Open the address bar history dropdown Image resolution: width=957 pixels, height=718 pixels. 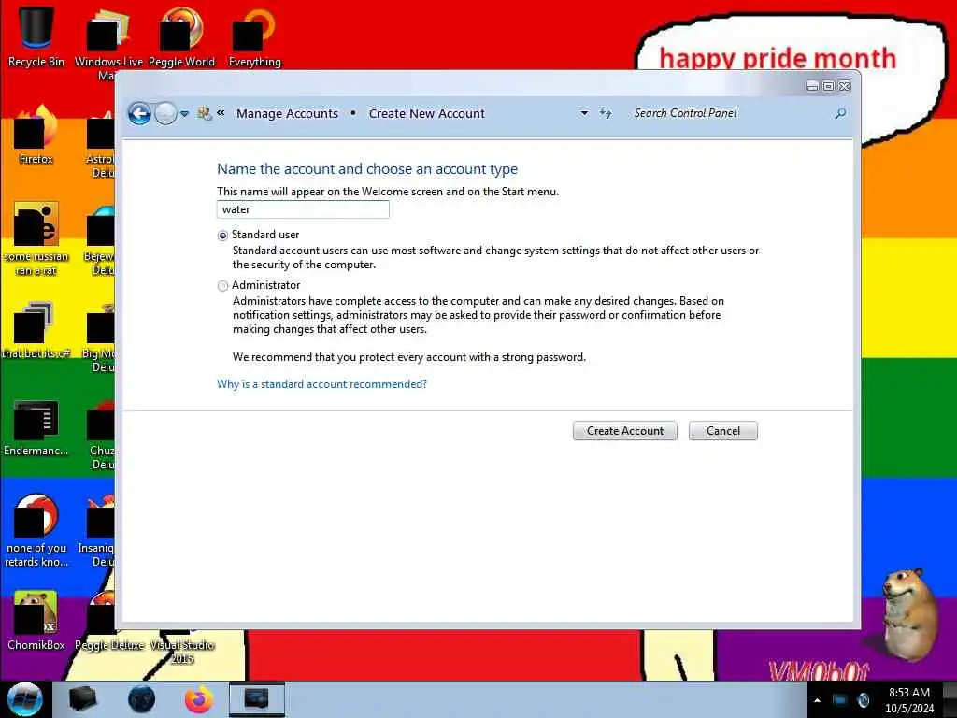coord(584,113)
